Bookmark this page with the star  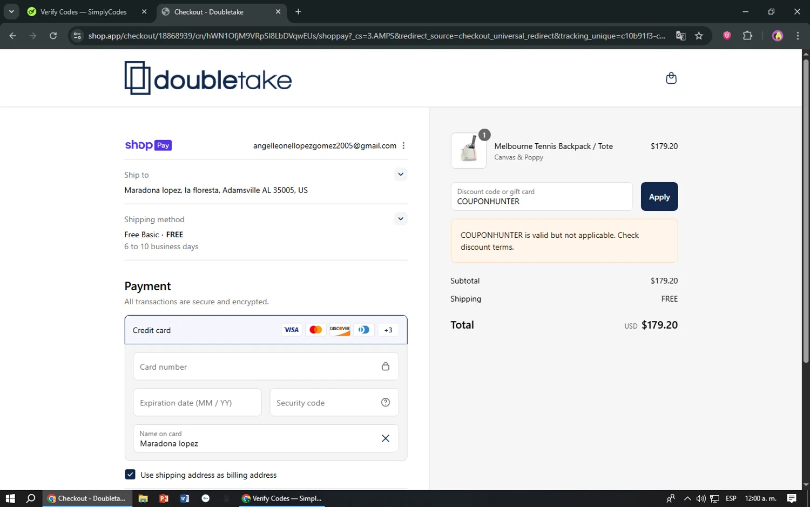pos(699,36)
